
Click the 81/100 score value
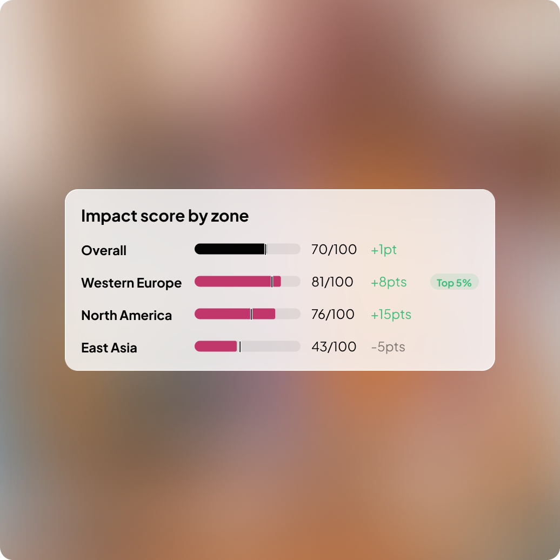(332, 282)
